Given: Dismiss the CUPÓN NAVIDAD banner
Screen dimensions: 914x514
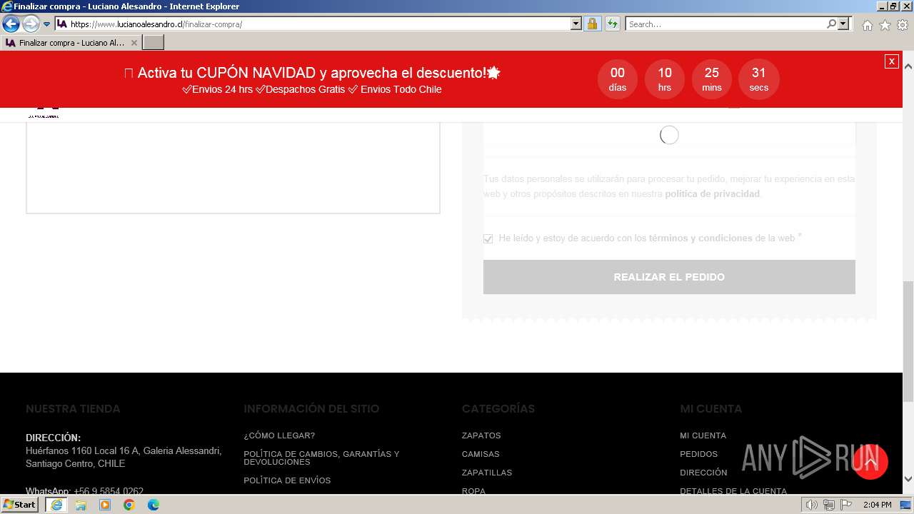Looking at the screenshot, I should click(891, 61).
